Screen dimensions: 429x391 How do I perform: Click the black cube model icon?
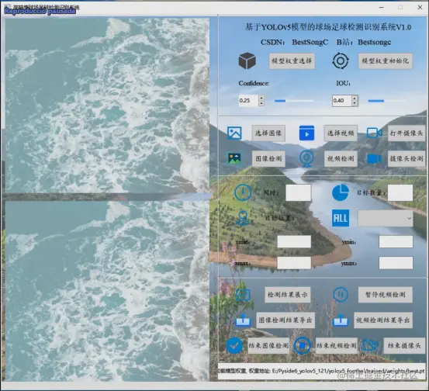[x=247, y=61]
